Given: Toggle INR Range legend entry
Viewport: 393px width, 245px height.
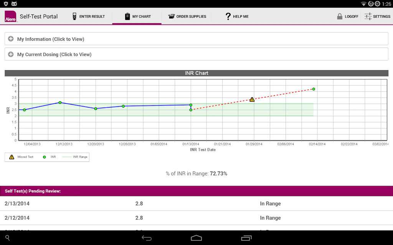Looking at the screenshot, I should click(75, 157).
